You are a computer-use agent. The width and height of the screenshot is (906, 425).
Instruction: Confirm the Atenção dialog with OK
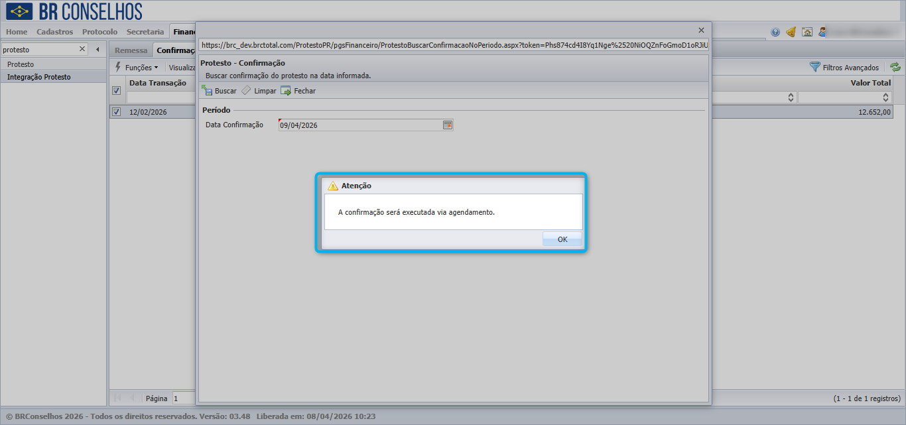562,239
